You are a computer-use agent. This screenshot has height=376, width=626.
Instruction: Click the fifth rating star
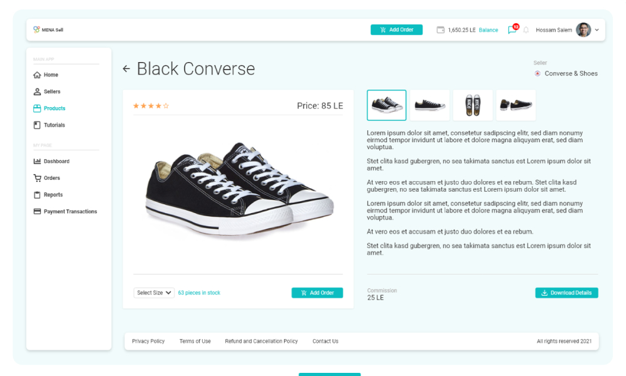(x=166, y=106)
